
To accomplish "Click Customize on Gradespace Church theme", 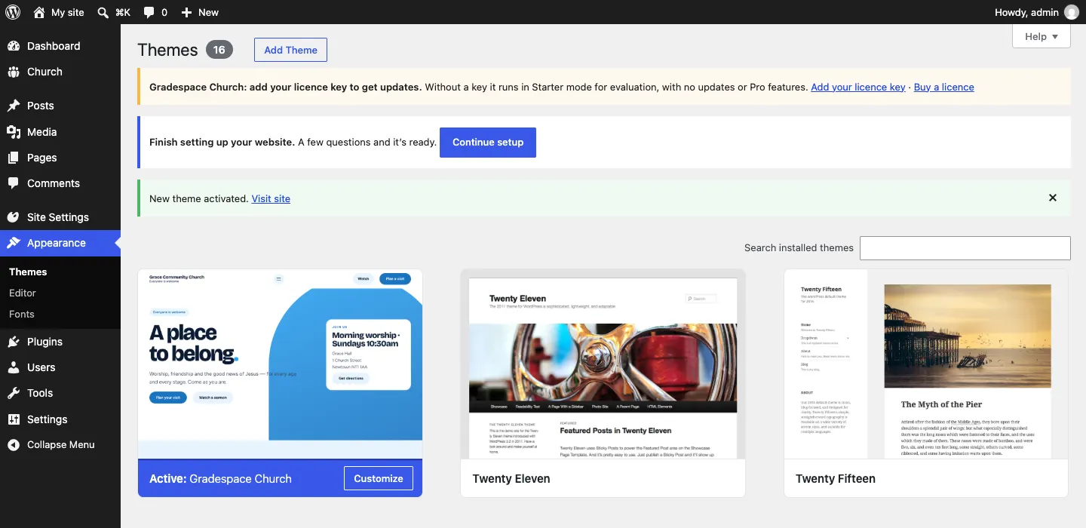I will [379, 478].
